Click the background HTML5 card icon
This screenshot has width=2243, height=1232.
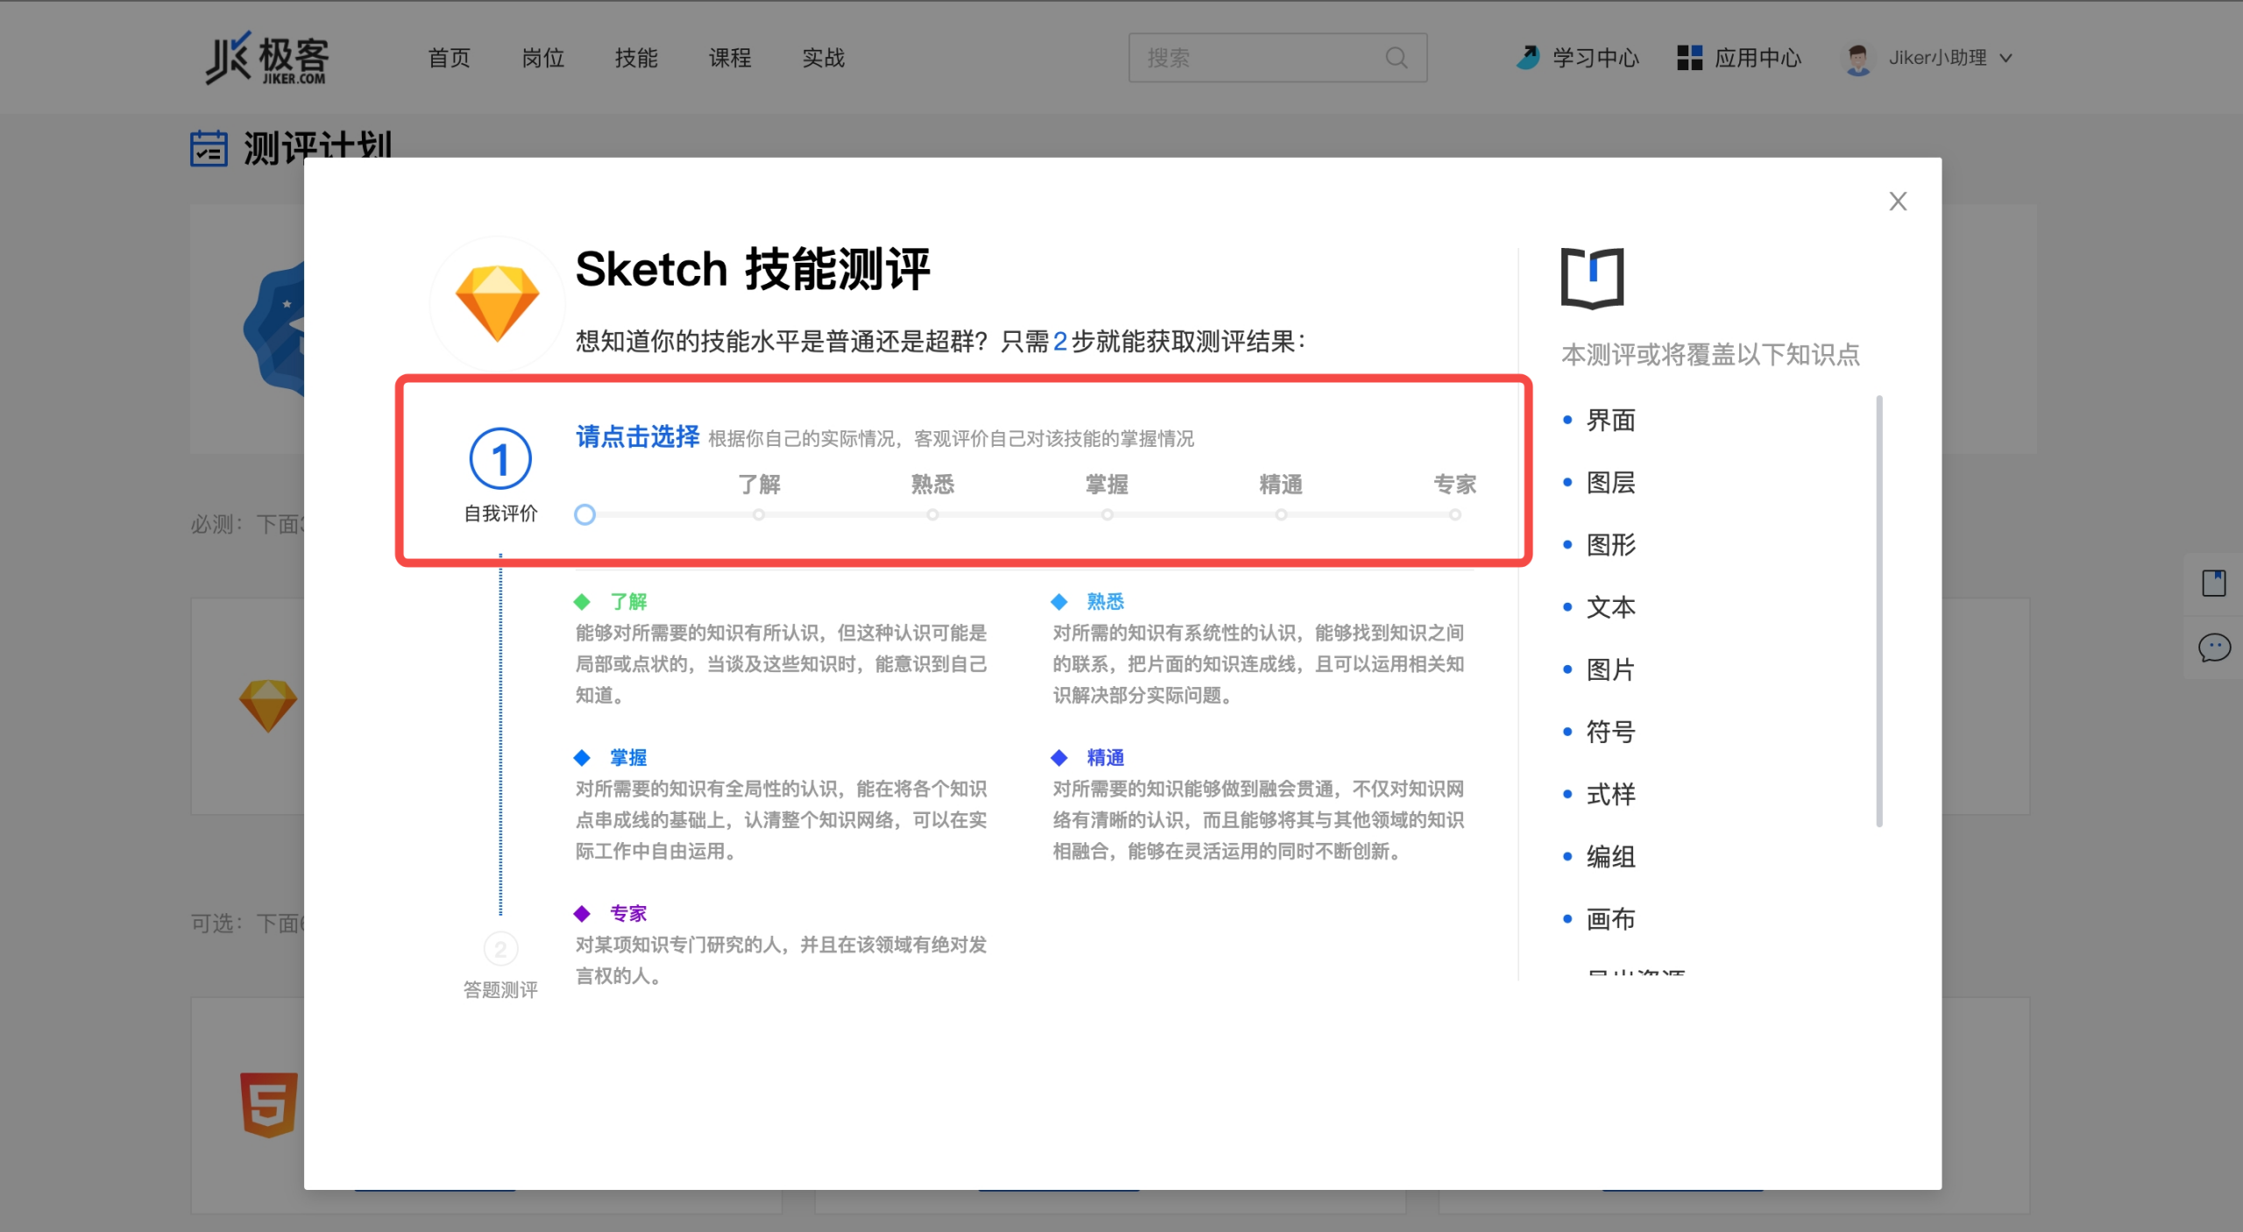(268, 1105)
